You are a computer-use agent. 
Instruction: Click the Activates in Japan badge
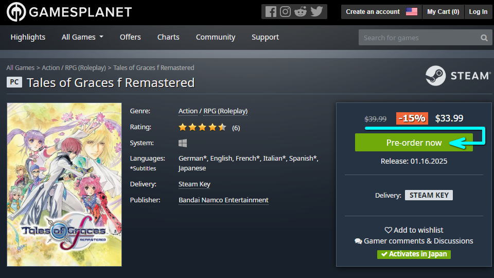click(x=414, y=254)
